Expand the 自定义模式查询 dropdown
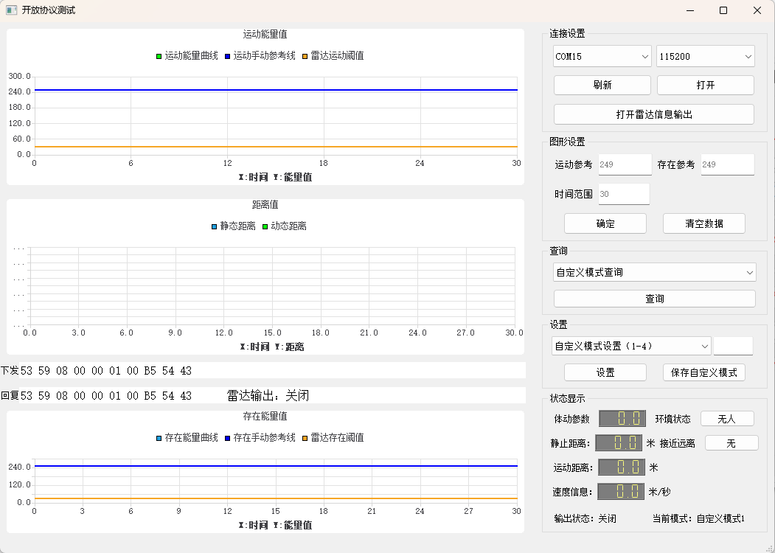The height and width of the screenshot is (553, 775). (x=654, y=272)
